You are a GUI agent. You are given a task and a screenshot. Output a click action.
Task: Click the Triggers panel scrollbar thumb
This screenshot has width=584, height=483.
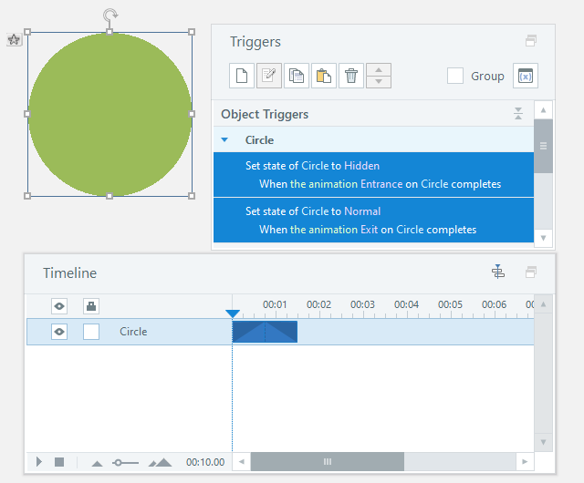543,146
